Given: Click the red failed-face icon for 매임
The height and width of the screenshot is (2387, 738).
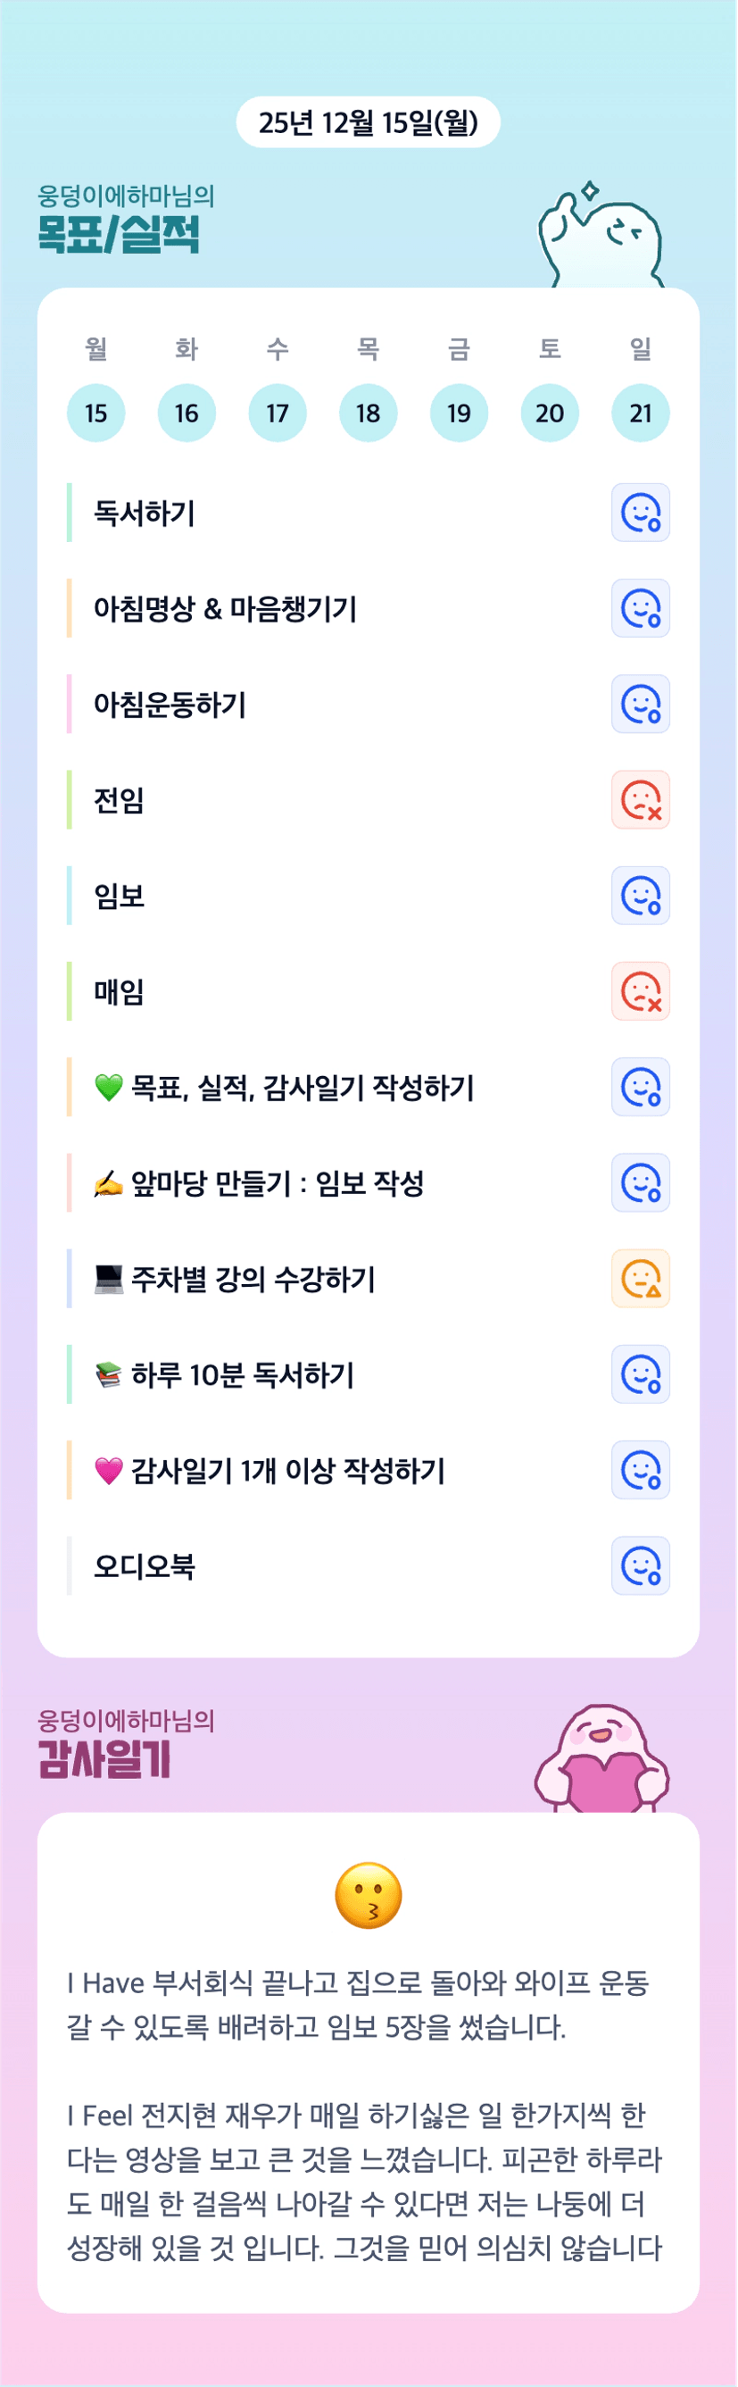Looking at the screenshot, I should tap(640, 991).
